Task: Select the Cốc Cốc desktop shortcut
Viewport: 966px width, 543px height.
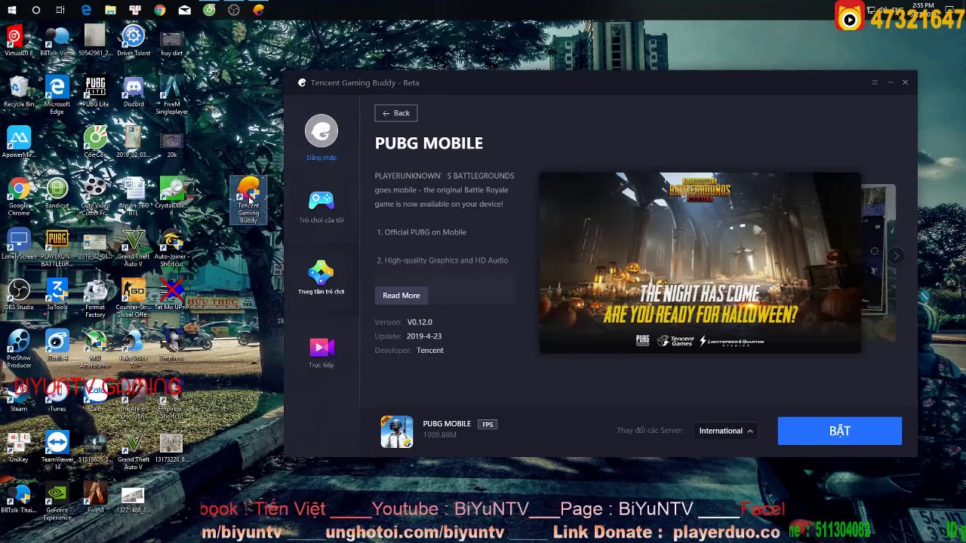Action: 95,143
